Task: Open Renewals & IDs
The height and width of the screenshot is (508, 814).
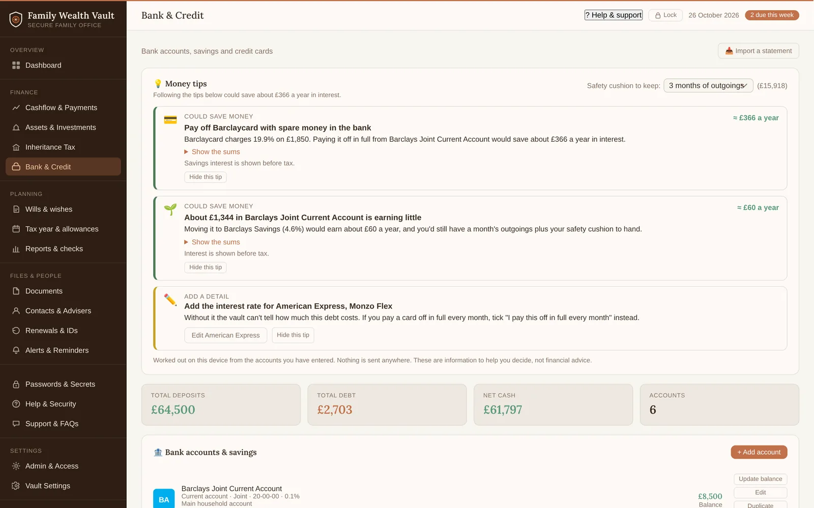Action: 63,331
